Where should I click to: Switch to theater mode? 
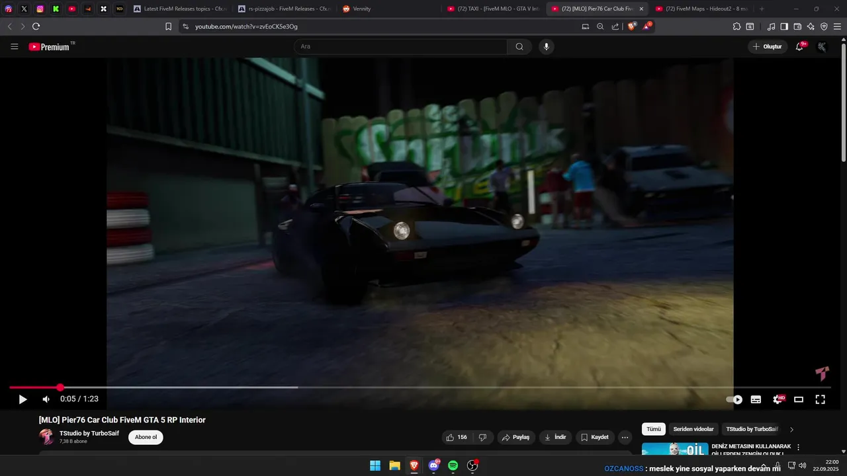tap(799, 399)
